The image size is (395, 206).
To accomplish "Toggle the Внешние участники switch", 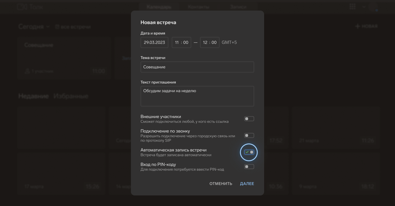I will [x=249, y=119].
